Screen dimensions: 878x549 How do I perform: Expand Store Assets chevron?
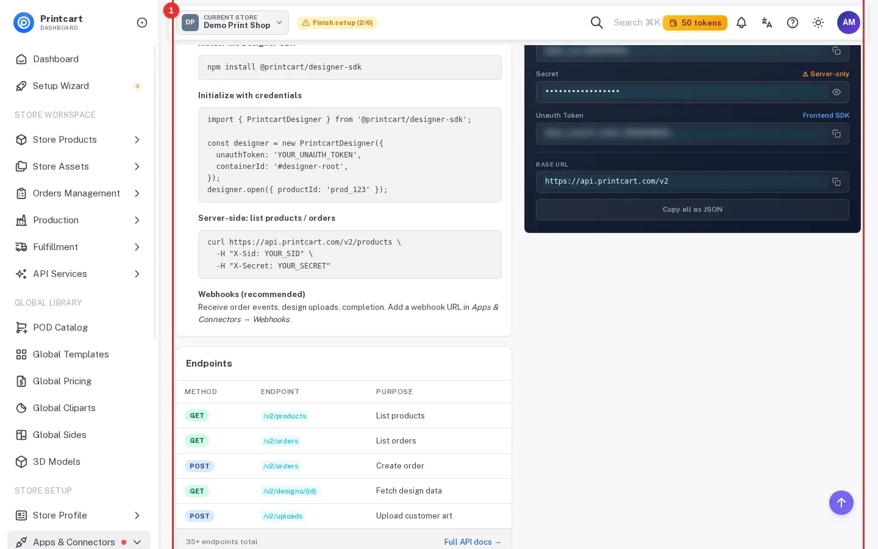pos(137,167)
